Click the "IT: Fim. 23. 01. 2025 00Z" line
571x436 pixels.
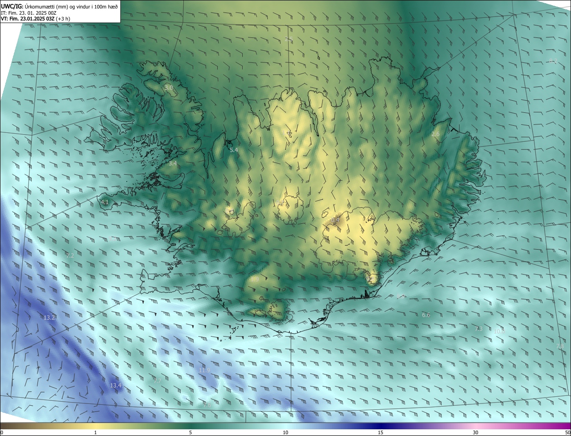pyautogui.click(x=29, y=13)
